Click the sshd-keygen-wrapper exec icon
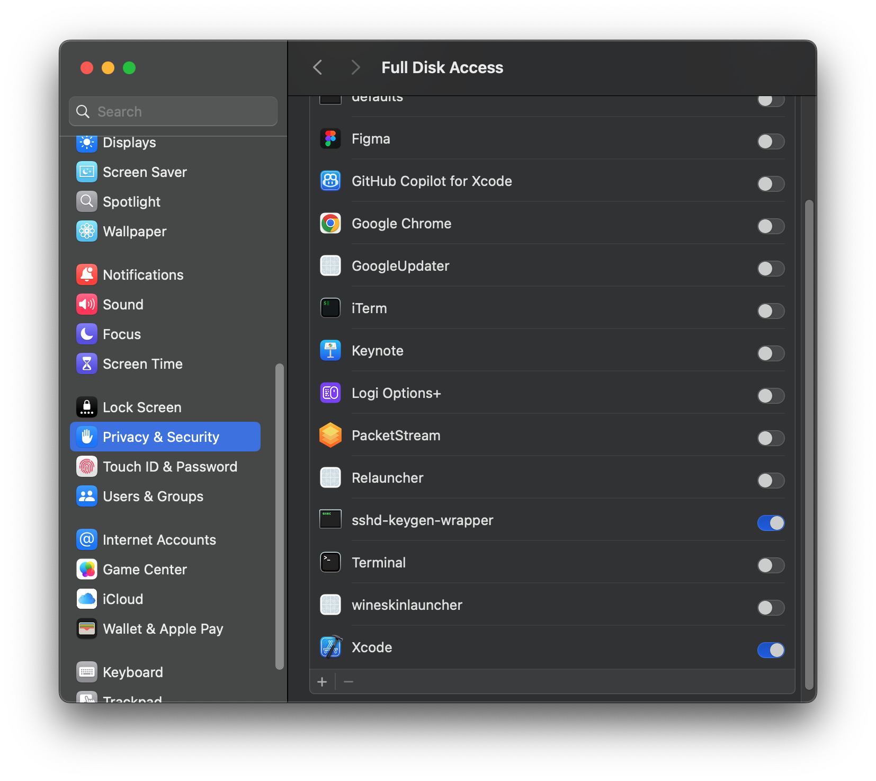 tap(330, 519)
